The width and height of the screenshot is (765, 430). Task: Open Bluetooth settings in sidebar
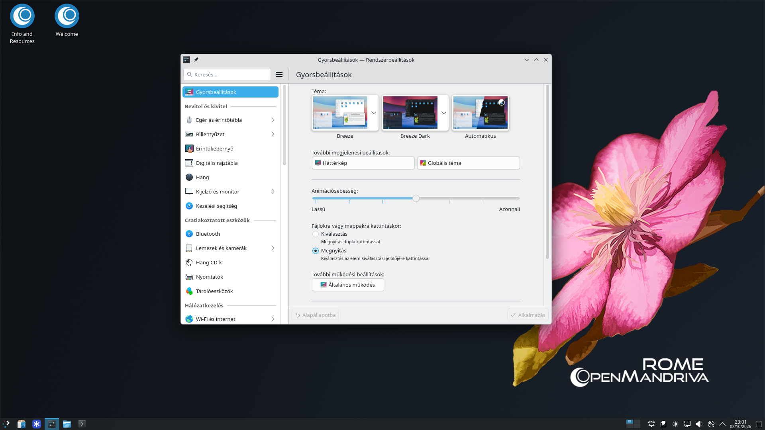[230, 234]
